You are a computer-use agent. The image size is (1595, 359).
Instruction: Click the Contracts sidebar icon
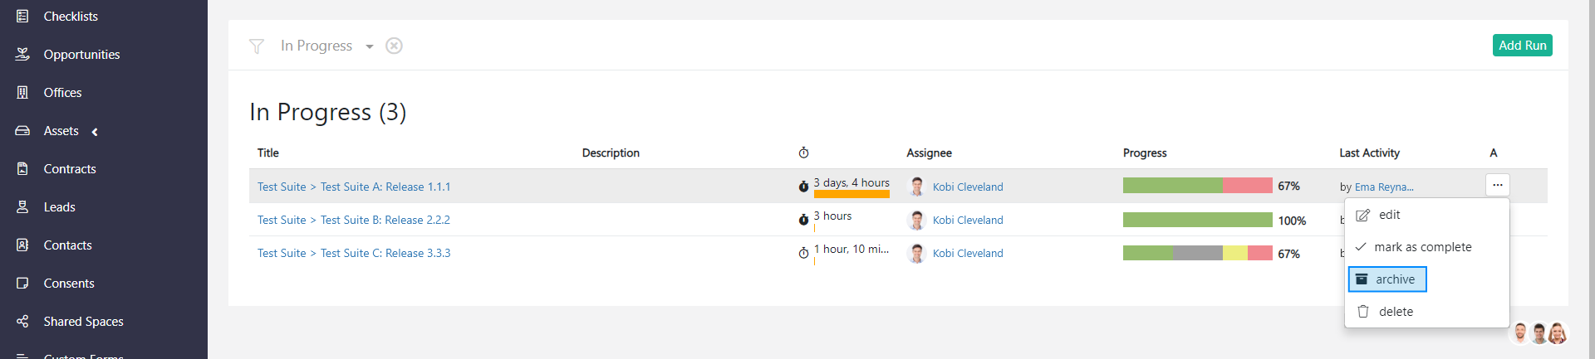[x=23, y=168]
